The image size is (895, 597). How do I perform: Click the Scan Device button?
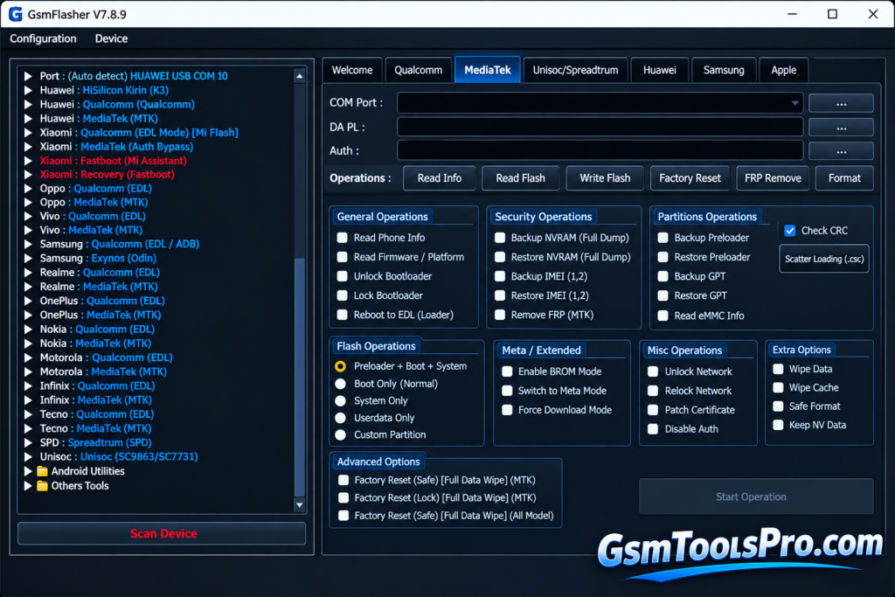163,534
